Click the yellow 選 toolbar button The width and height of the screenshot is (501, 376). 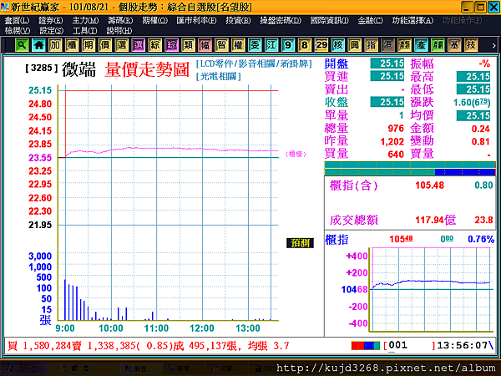[121, 45]
